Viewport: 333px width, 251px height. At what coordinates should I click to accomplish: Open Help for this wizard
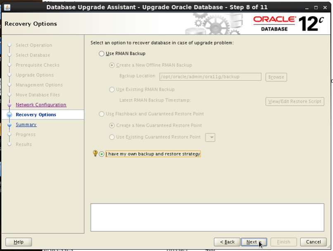click(x=19, y=242)
